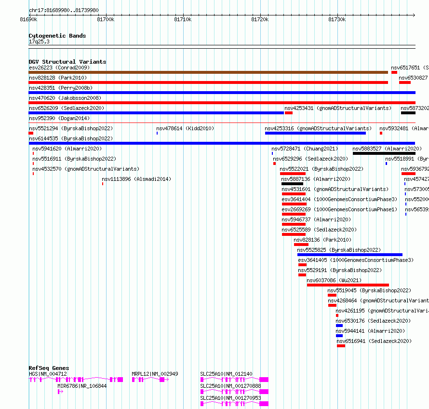The image size is (429, 409).
Task: Click the RefSeq Genes track title
Action: point(49,368)
